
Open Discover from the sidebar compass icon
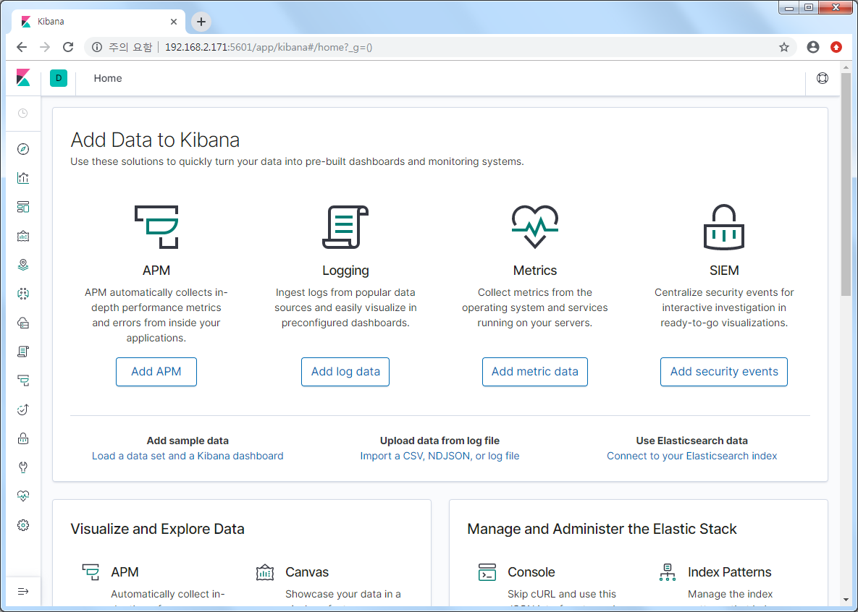23,149
